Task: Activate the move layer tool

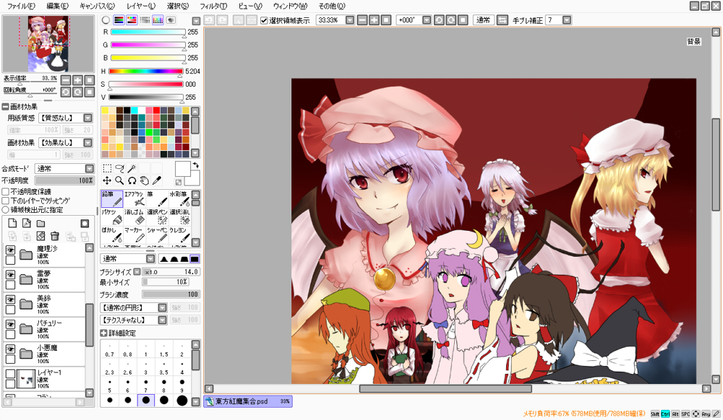Action: tap(107, 180)
